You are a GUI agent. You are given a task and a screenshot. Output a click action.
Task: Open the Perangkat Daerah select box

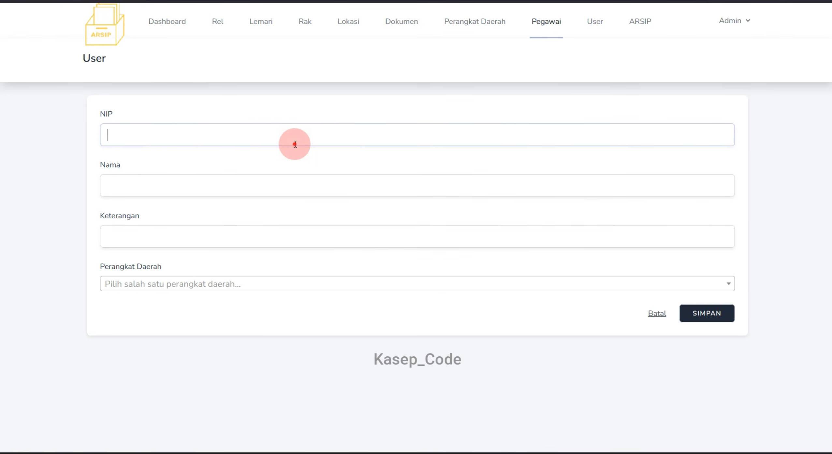tap(417, 284)
